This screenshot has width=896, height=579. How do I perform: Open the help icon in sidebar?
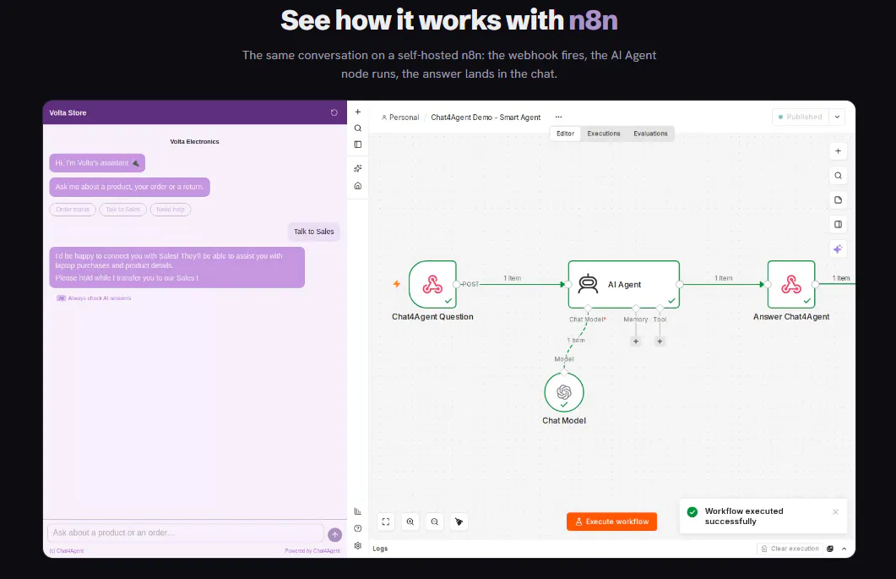tap(358, 528)
